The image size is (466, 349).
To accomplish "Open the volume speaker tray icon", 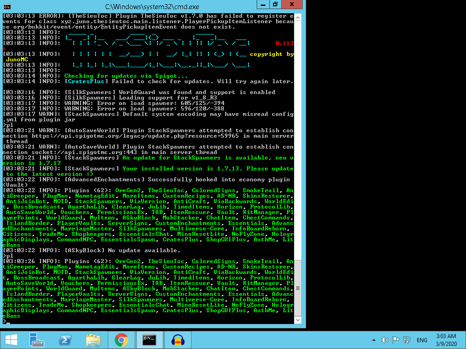I will (385, 340).
